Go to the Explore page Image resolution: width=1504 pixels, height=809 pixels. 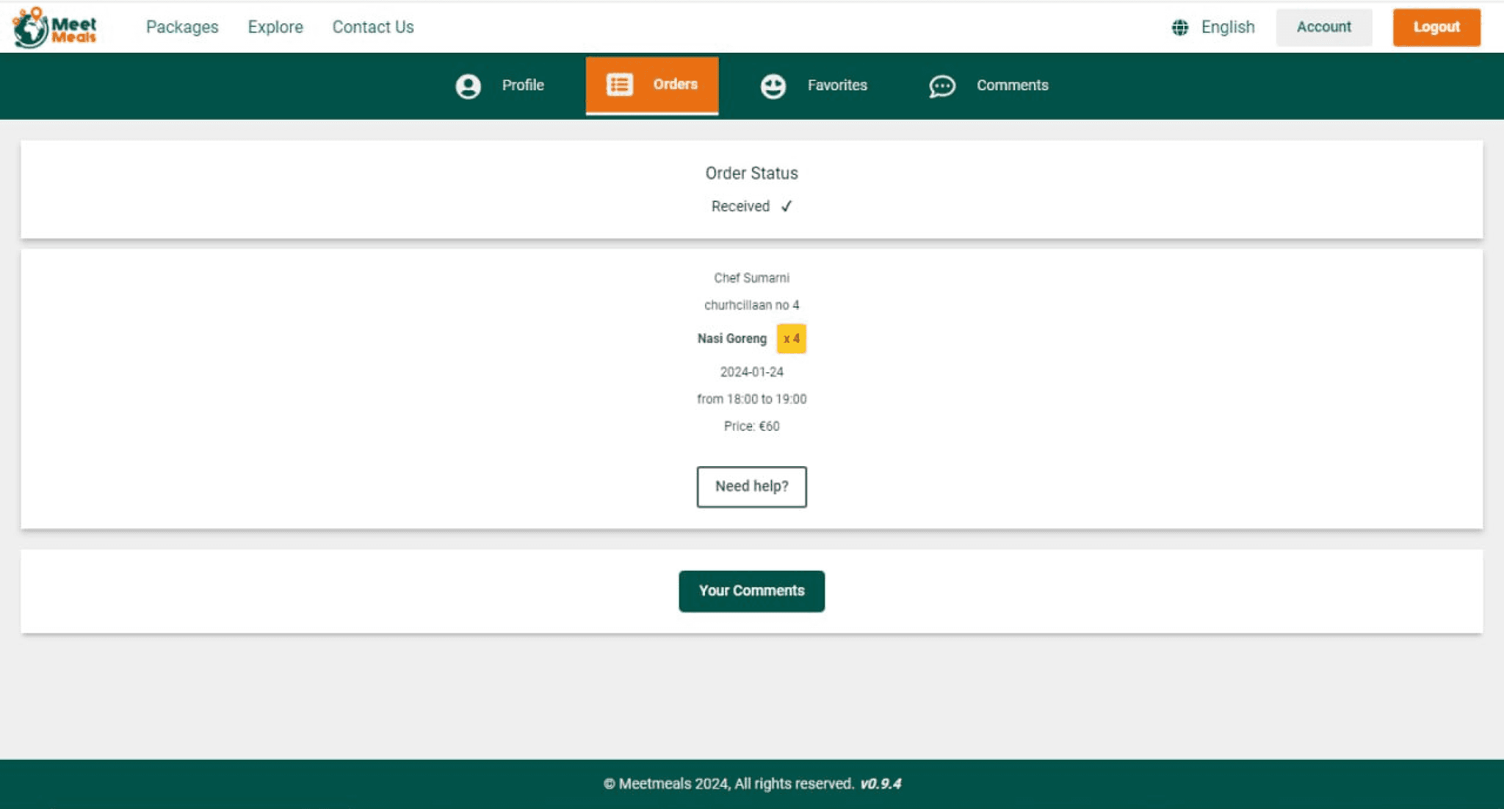click(275, 27)
